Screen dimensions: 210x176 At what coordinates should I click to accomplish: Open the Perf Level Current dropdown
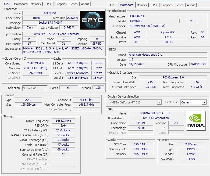coord(194,102)
